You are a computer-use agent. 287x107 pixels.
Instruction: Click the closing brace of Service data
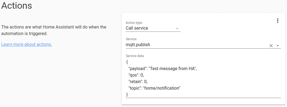(127, 95)
